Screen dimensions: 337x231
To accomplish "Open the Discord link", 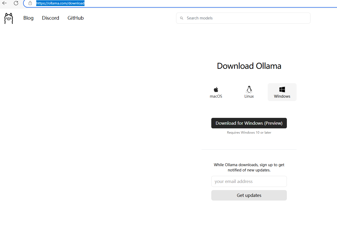I will coord(50,18).
